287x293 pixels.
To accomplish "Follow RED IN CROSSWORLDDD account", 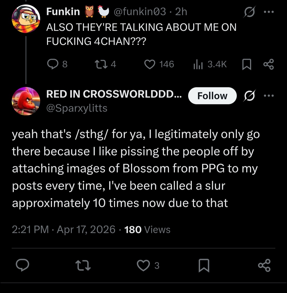I will coord(212,96).
